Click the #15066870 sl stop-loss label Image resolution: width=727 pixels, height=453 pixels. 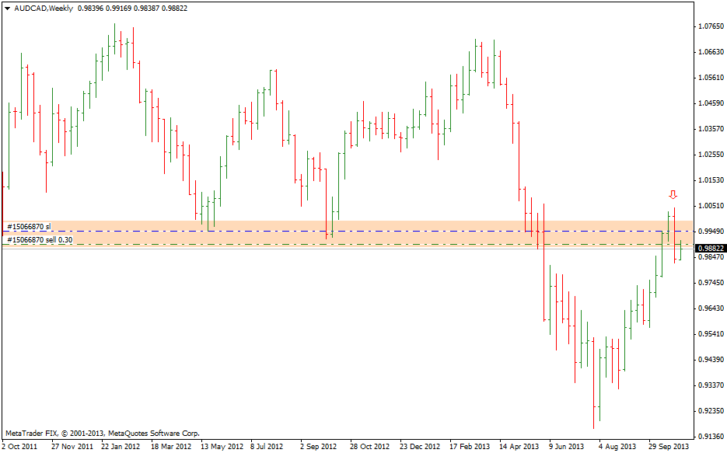tap(29, 227)
